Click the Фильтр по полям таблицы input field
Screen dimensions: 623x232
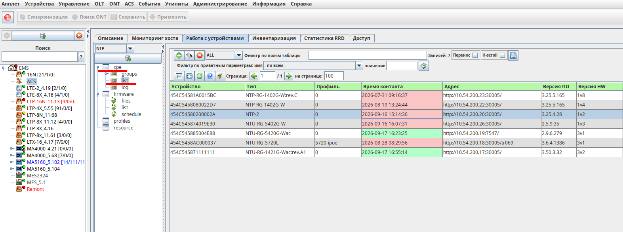368,55
